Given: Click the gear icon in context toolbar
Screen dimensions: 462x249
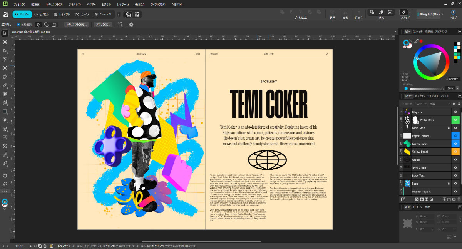Looking at the screenshot, I should click(x=131, y=25).
